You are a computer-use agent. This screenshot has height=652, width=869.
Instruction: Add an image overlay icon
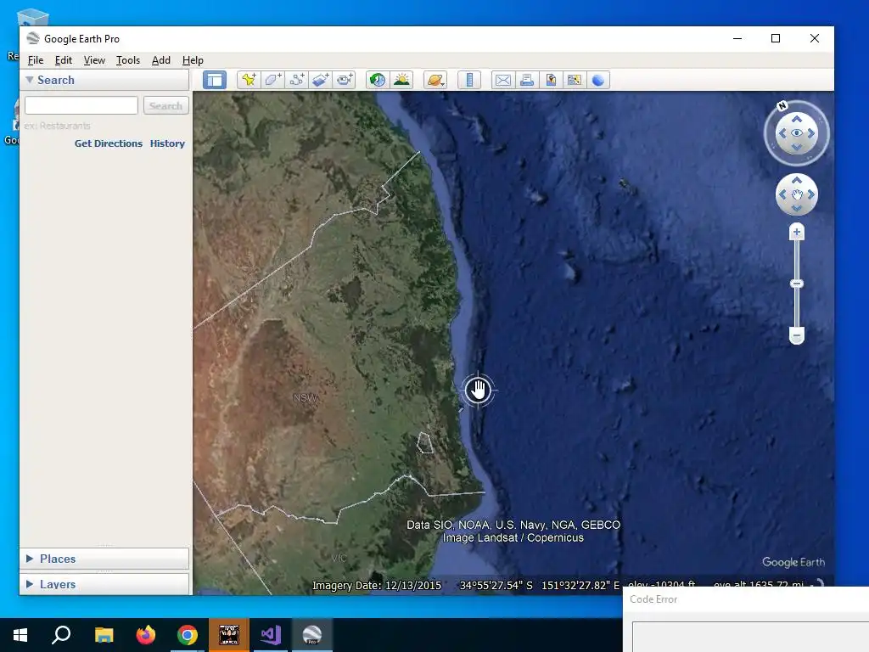(x=320, y=80)
